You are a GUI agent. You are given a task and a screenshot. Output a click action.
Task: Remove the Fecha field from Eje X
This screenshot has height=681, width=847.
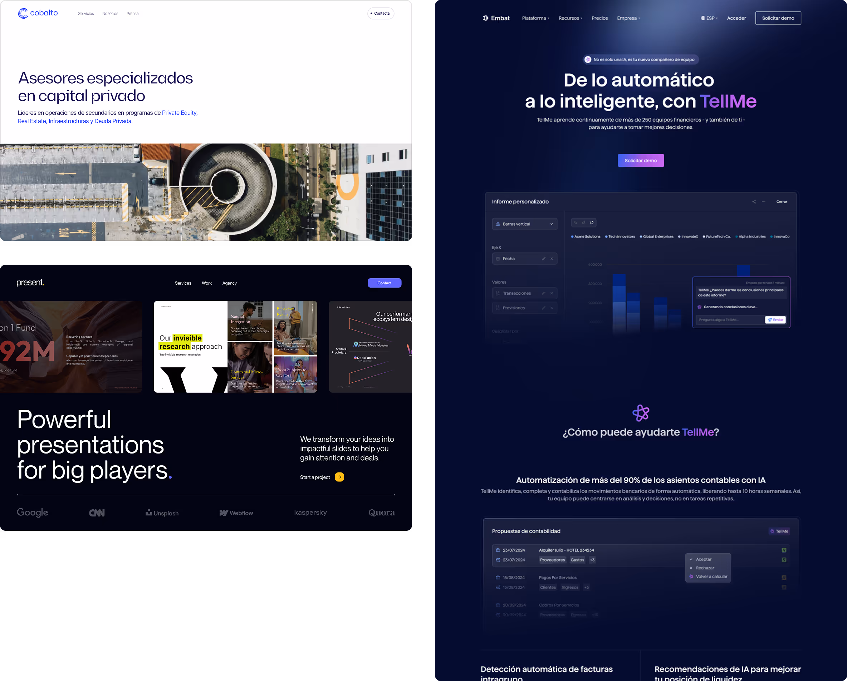pos(552,259)
